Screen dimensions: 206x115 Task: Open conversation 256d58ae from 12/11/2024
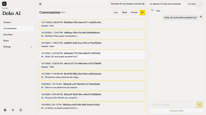pos(92,24)
